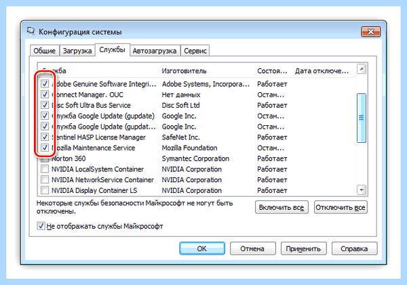Viewport: 407px width, 285px height.
Task: Click the Отмена button
Action: [x=252, y=248]
